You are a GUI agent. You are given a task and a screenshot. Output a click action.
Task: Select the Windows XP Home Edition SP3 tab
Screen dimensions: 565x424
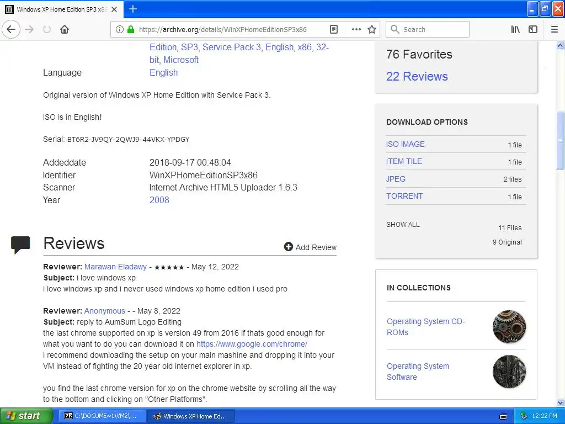62,9
